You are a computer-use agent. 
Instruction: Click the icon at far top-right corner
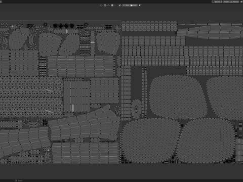pyautogui.click(x=241, y=2)
